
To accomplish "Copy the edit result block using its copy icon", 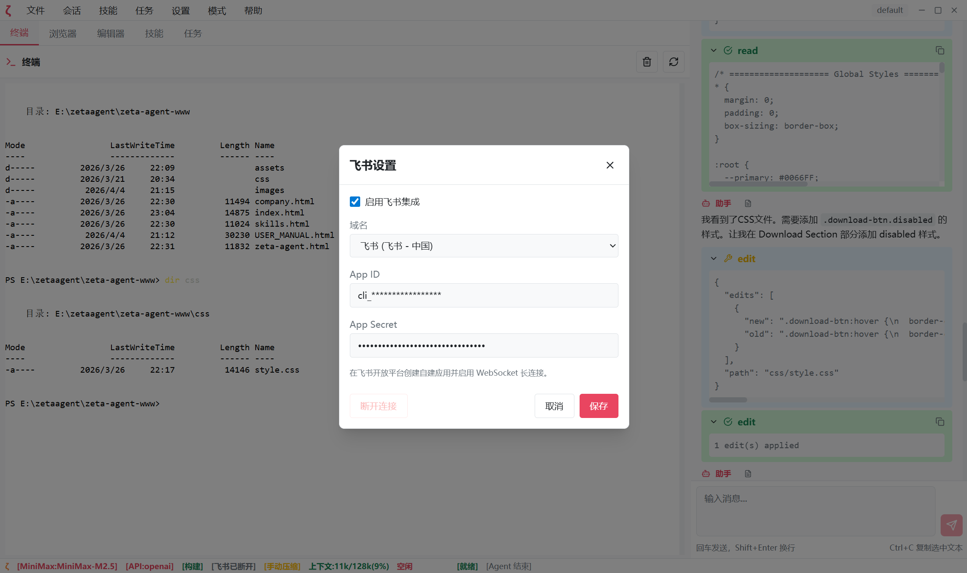I will click(x=940, y=422).
